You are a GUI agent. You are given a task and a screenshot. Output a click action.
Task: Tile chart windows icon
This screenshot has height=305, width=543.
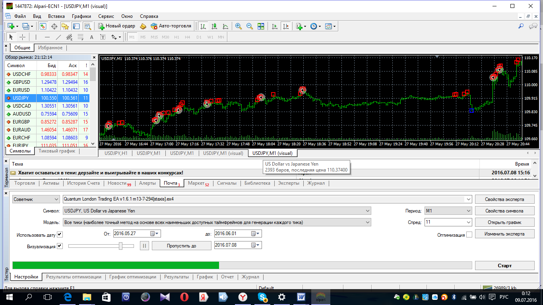[x=261, y=26]
